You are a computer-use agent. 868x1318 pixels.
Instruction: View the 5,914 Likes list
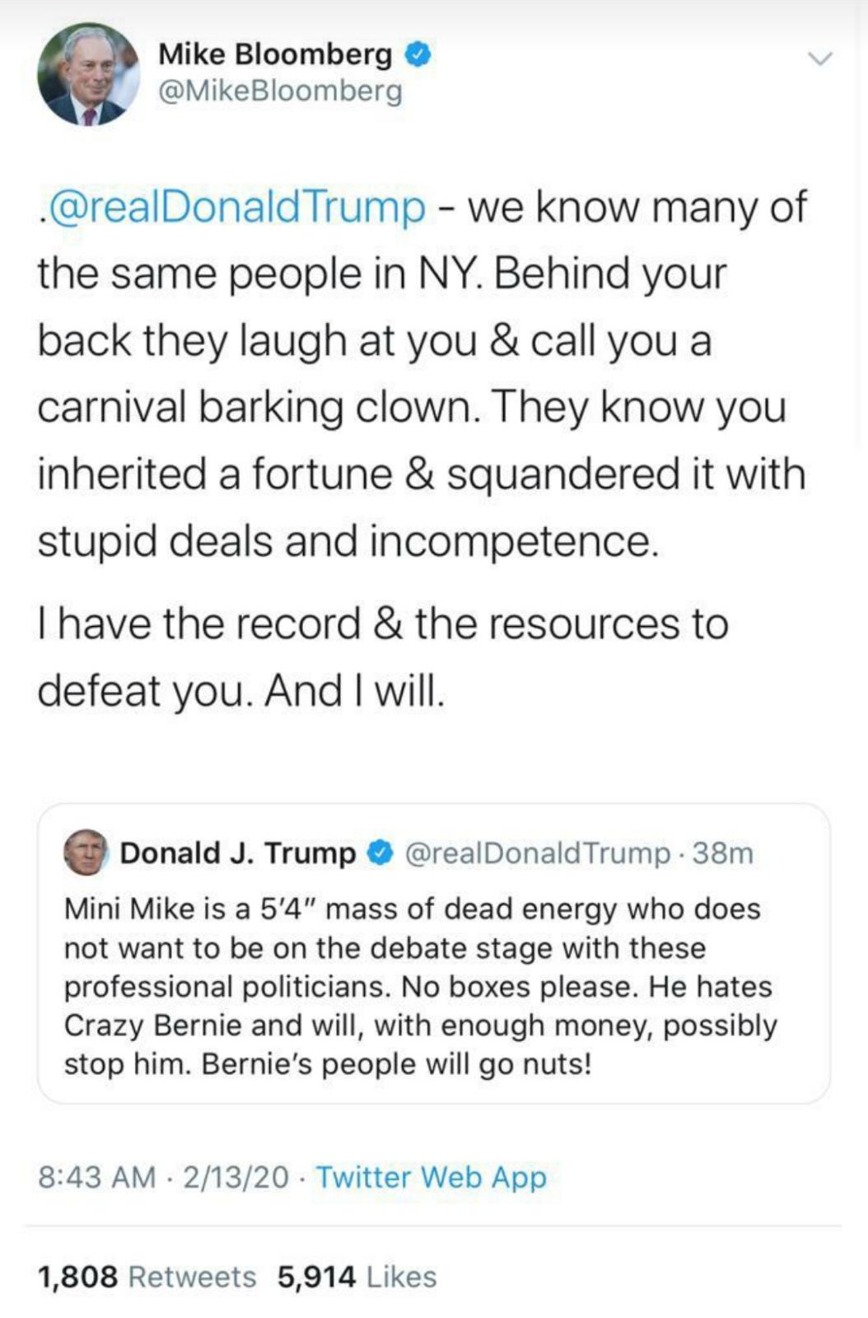click(x=357, y=1276)
